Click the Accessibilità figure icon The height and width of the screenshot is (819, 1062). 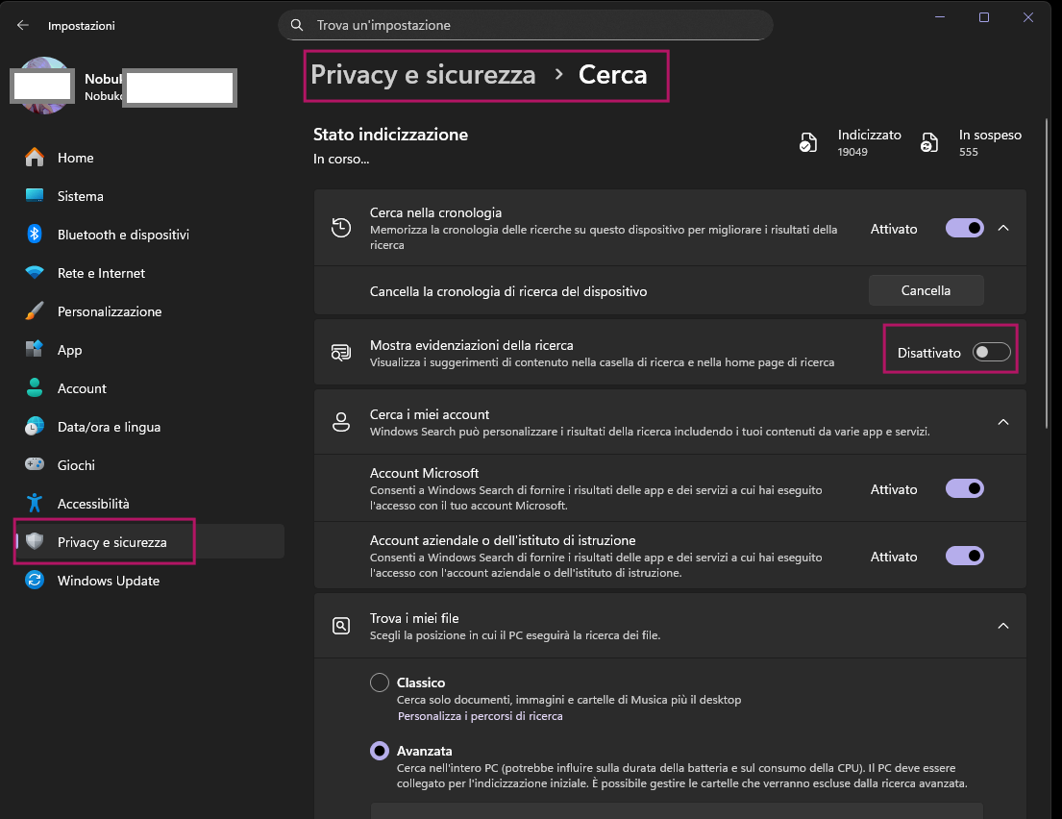pos(35,503)
